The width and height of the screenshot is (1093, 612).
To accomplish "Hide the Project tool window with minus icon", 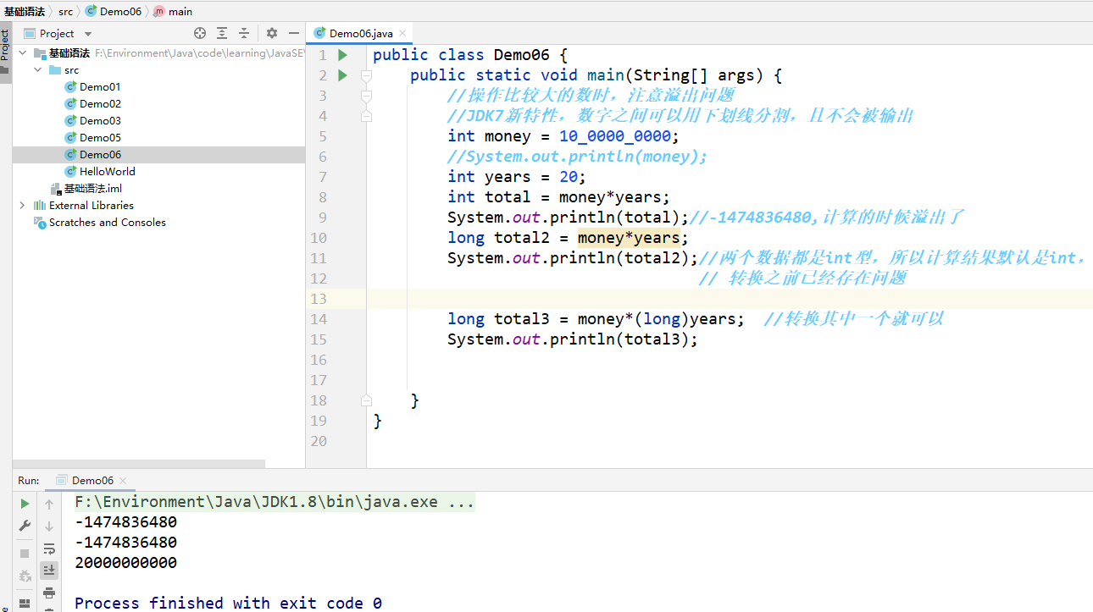I will coord(294,33).
